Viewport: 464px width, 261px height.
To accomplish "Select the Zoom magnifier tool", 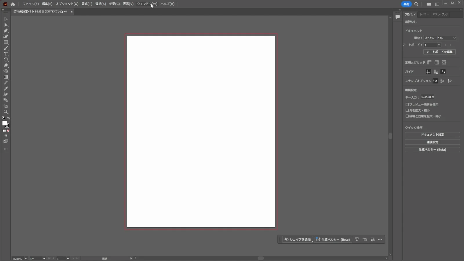I will tap(6, 112).
